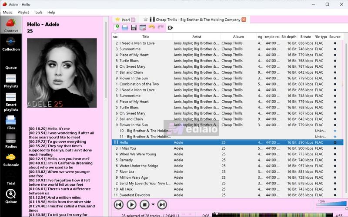Switch to the Pearl playlist tab
The image size is (348, 217).
tap(126, 20)
